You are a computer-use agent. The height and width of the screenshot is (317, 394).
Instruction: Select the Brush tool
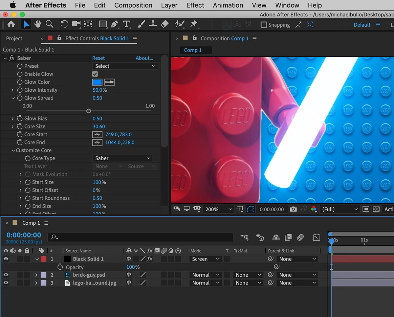141,24
